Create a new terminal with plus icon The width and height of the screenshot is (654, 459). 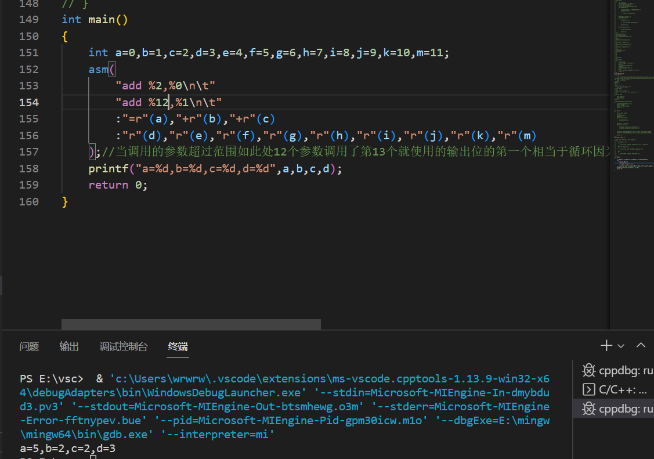click(x=606, y=346)
